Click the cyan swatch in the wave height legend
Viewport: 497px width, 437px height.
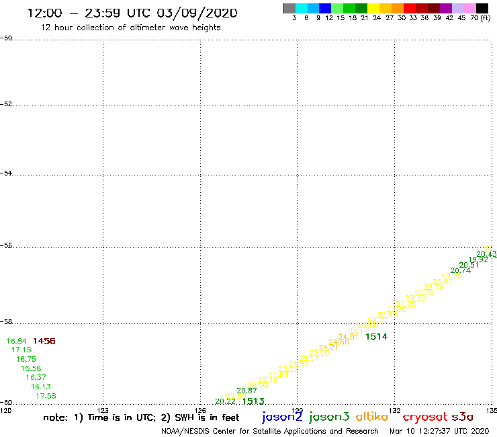coord(301,8)
